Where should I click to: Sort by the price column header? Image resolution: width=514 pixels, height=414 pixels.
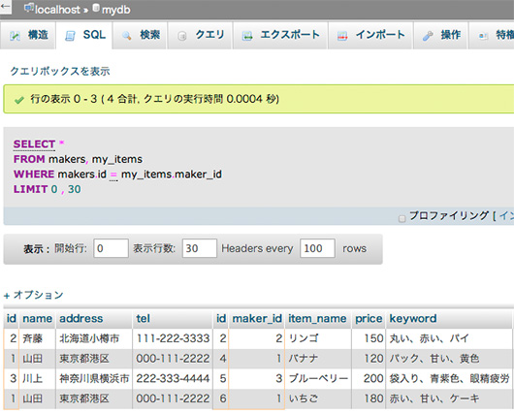pyautogui.click(x=369, y=319)
